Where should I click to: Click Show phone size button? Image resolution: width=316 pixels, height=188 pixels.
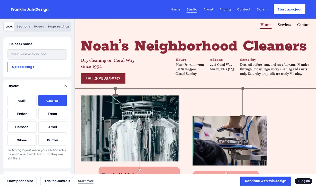coord(20,181)
